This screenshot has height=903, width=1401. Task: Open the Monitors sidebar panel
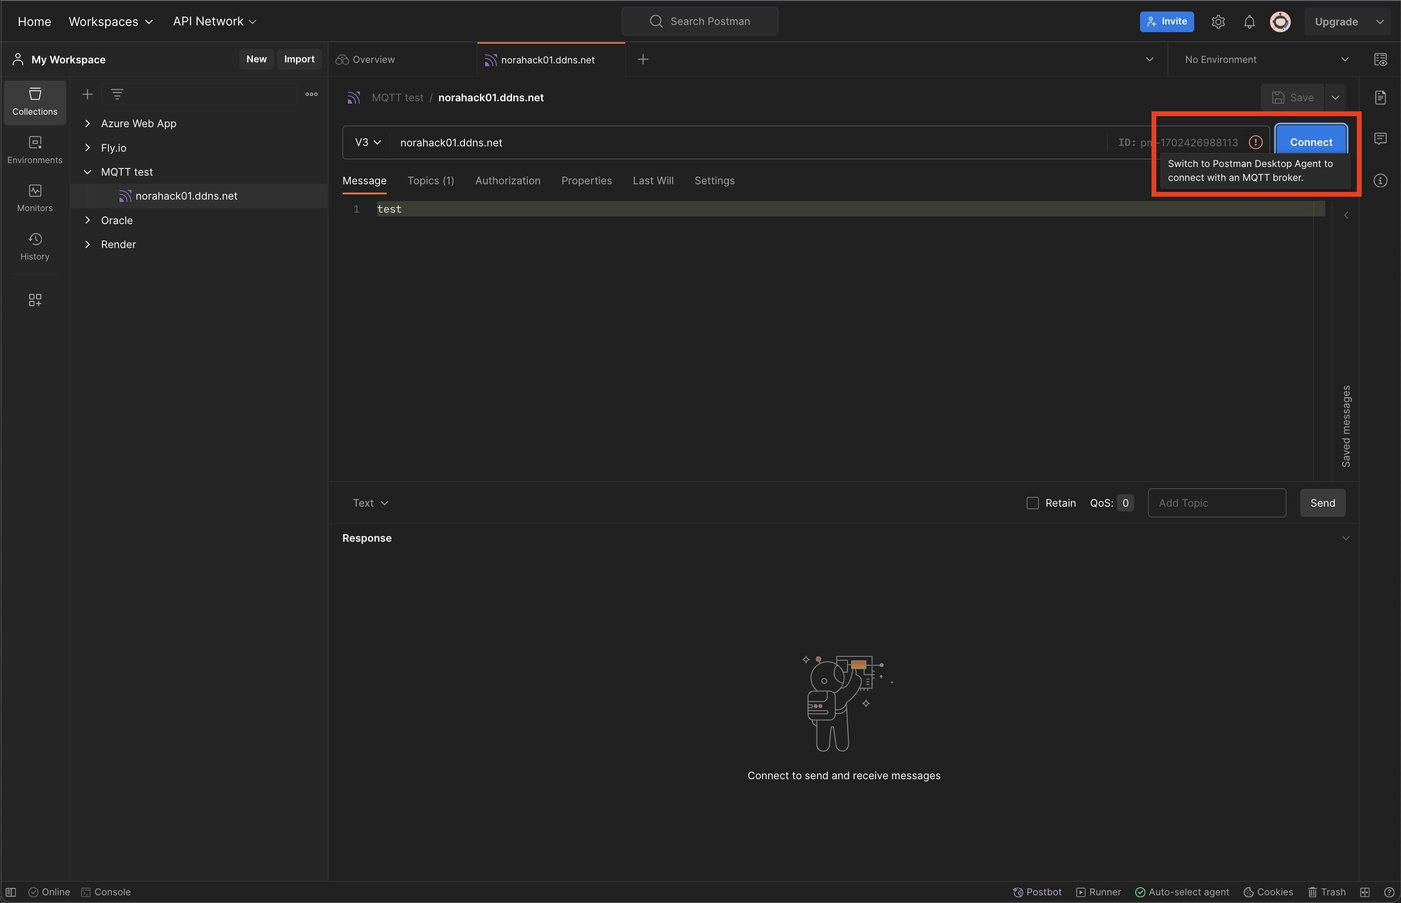pyautogui.click(x=35, y=198)
